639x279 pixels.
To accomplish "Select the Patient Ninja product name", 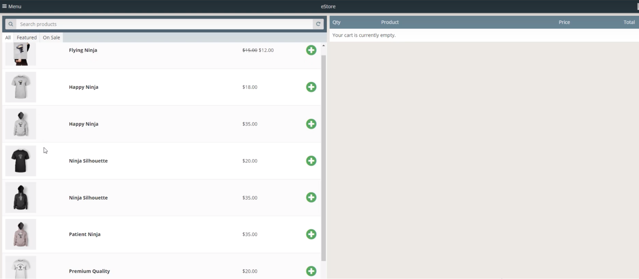I will point(85,234).
